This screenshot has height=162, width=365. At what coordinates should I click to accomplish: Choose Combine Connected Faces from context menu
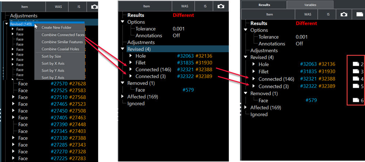click(x=62, y=35)
